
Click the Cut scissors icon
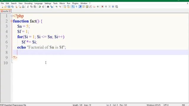[28, 7]
